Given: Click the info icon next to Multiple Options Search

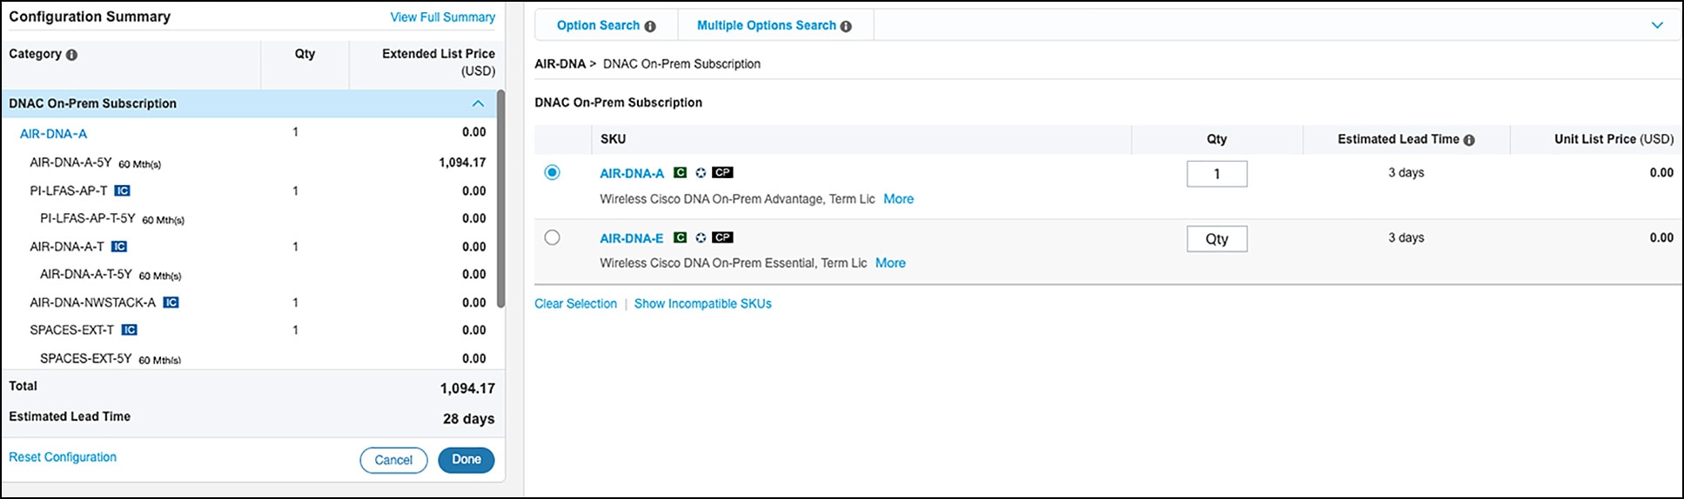Looking at the screenshot, I should 846,26.
